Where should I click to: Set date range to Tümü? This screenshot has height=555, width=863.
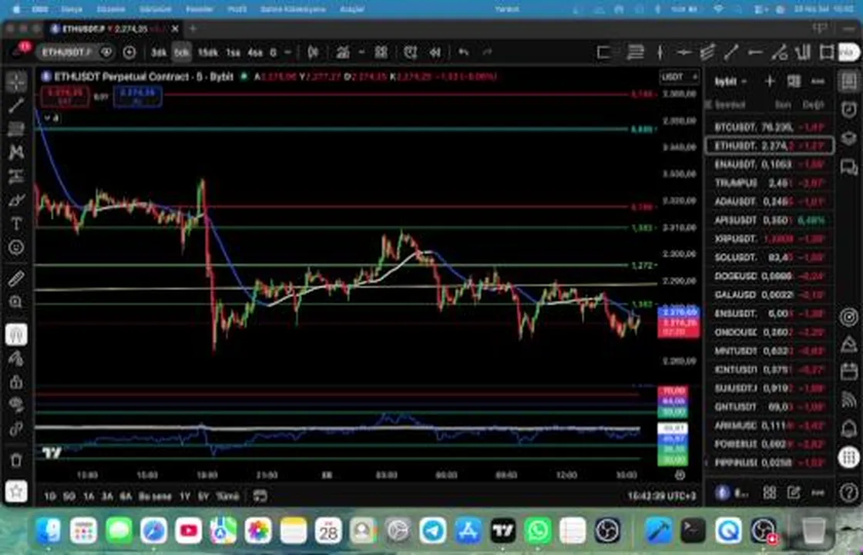coord(227,496)
